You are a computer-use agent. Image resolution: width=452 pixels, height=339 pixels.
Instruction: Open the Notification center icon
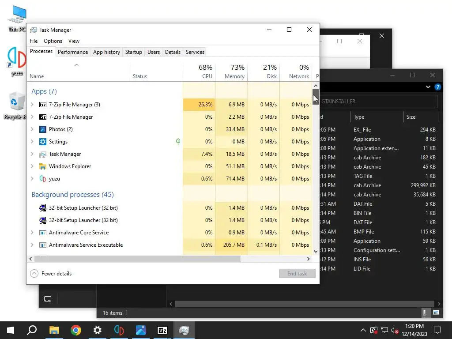point(437,330)
